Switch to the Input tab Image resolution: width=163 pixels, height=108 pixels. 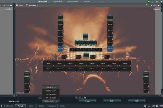(31, 106)
